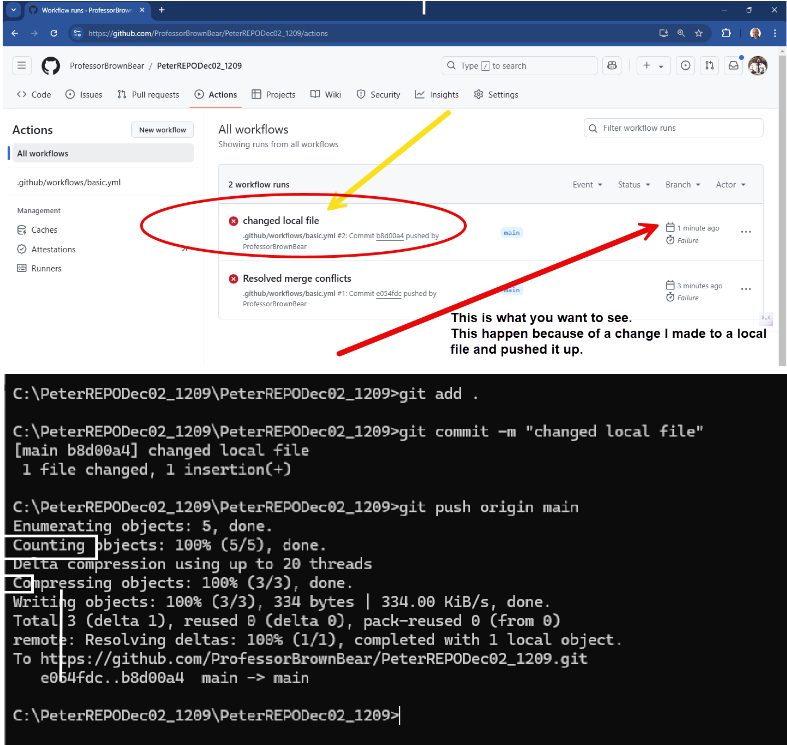Click the Type / to search box

[520, 65]
